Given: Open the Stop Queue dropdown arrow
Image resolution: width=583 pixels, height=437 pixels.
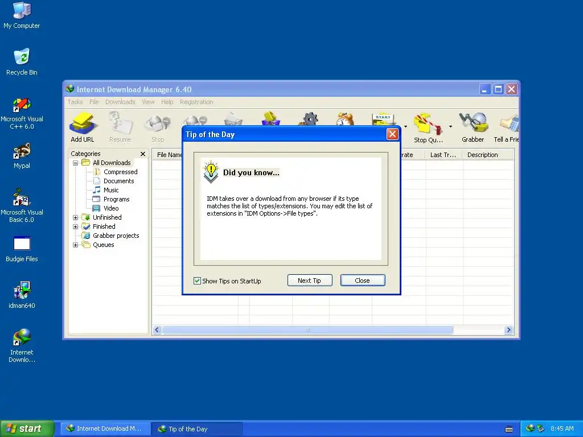Looking at the screenshot, I should (450, 127).
